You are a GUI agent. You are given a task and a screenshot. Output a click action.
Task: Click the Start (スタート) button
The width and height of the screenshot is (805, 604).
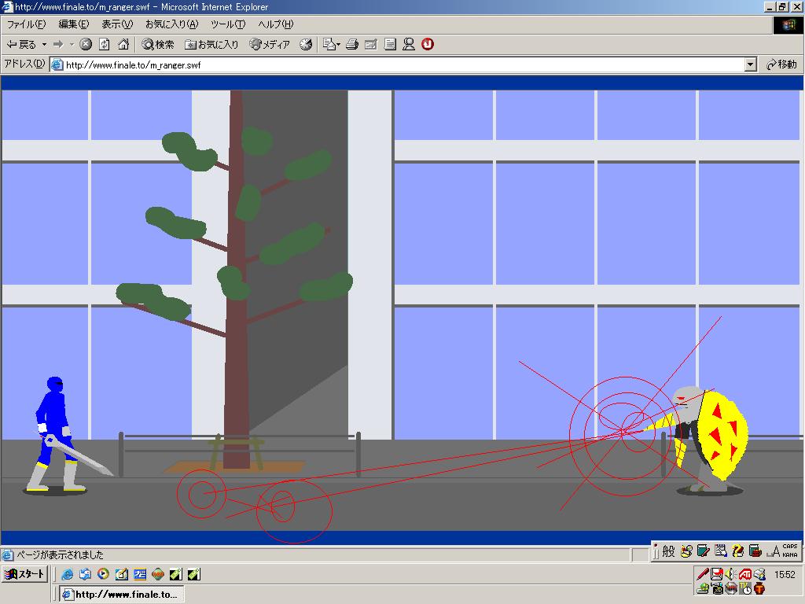(x=25, y=573)
